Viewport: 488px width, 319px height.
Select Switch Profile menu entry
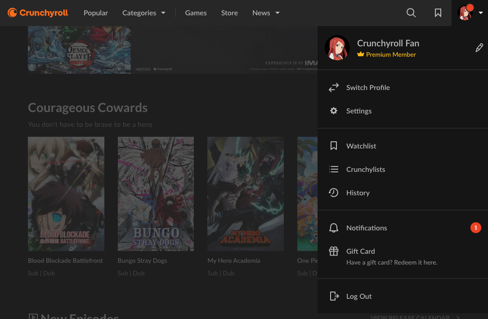[403, 87]
